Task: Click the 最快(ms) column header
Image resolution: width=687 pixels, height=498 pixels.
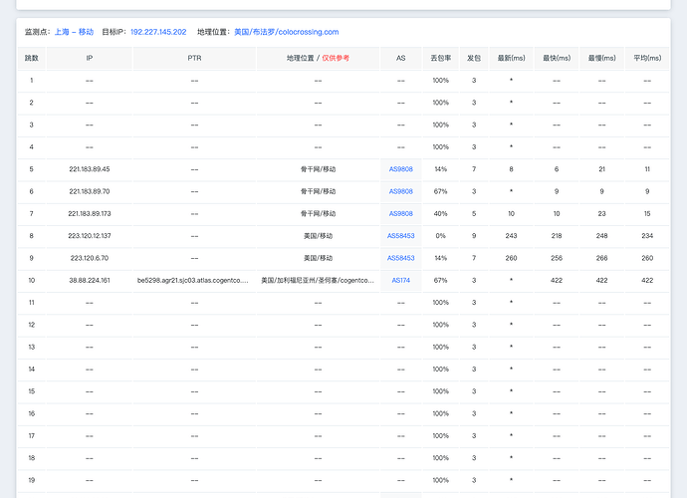Action: pyautogui.click(x=557, y=59)
